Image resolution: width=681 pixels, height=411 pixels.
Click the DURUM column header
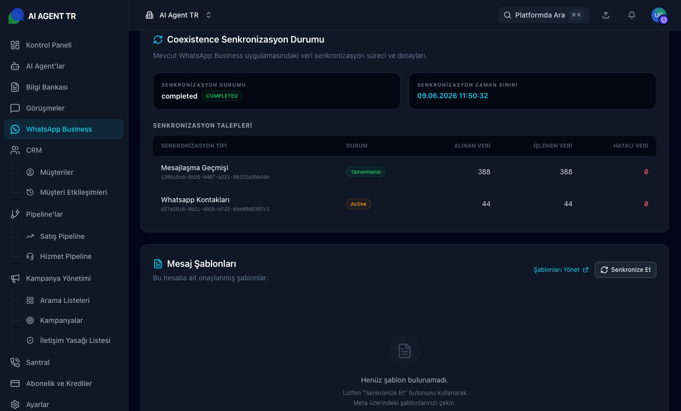tap(357, 146)
